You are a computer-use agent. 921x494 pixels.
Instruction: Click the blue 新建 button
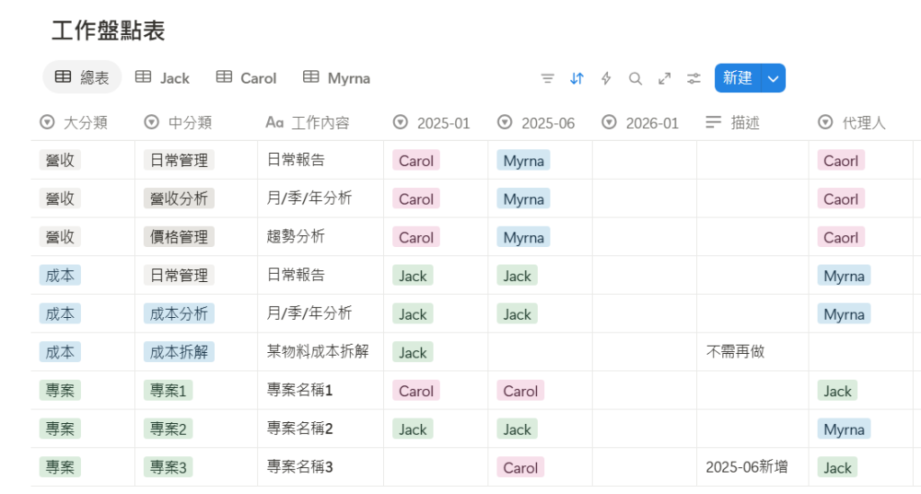click(x=738, y=78)
